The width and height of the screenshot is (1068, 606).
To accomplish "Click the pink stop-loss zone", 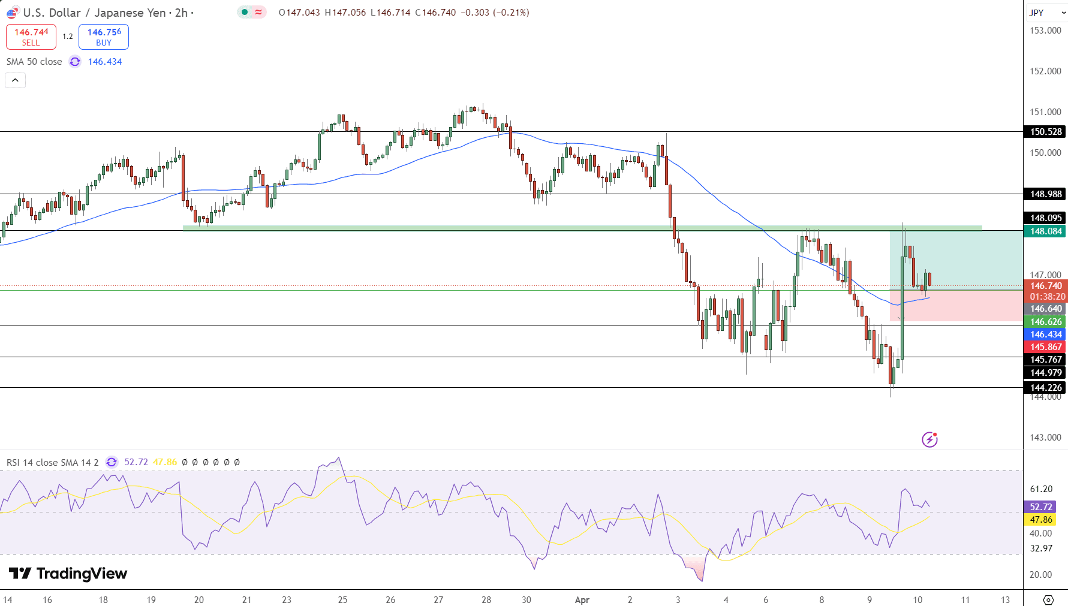I will [x=956, y=306].
